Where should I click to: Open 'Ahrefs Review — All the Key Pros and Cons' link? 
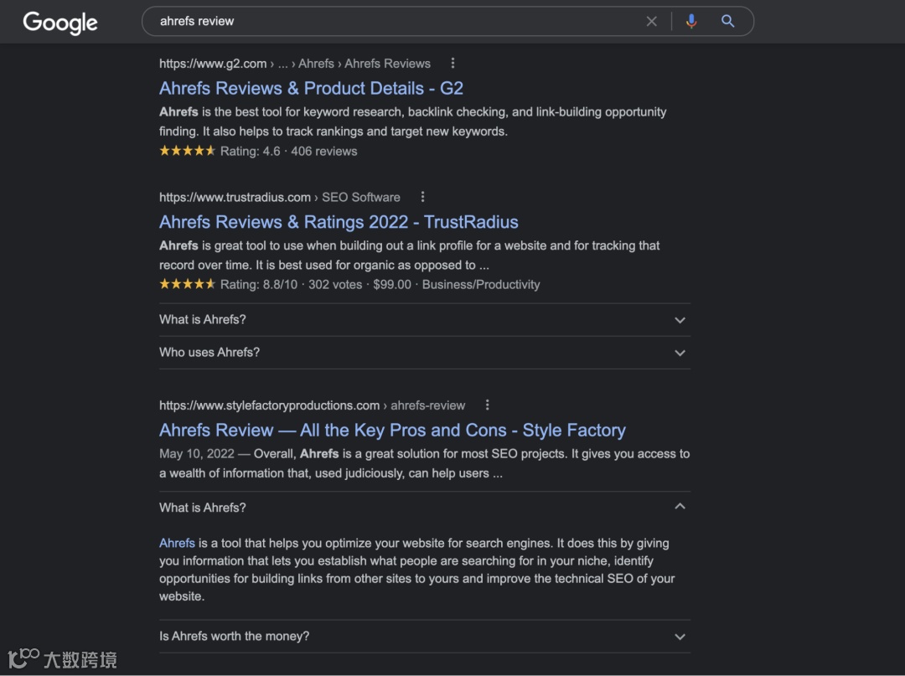point(392,431)
